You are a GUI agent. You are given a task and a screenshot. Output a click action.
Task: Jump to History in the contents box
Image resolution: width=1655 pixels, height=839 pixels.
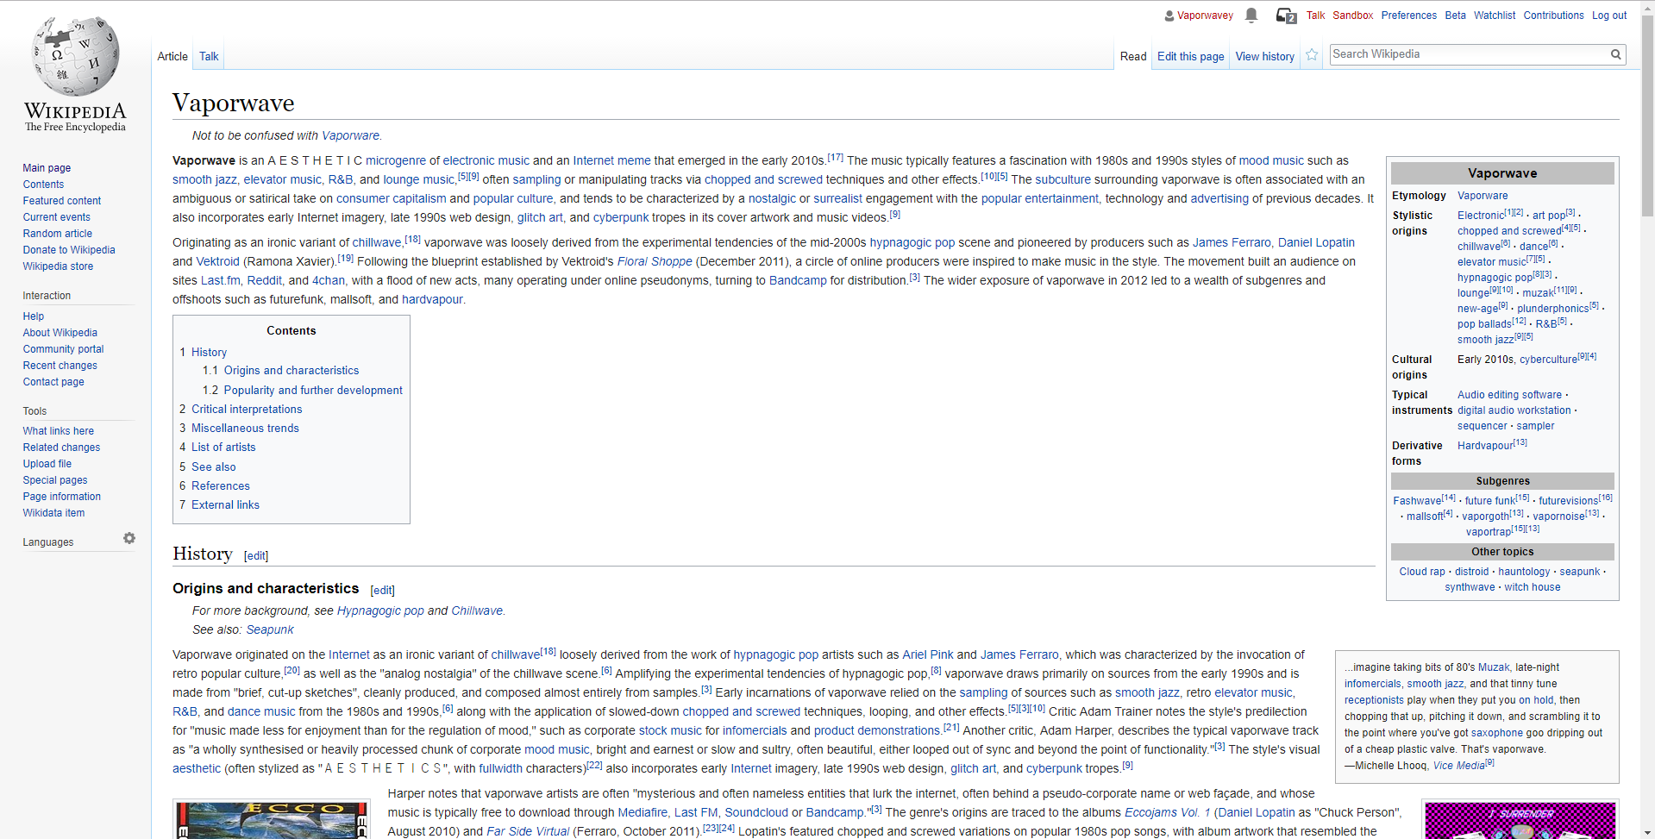tap(209, 353)
